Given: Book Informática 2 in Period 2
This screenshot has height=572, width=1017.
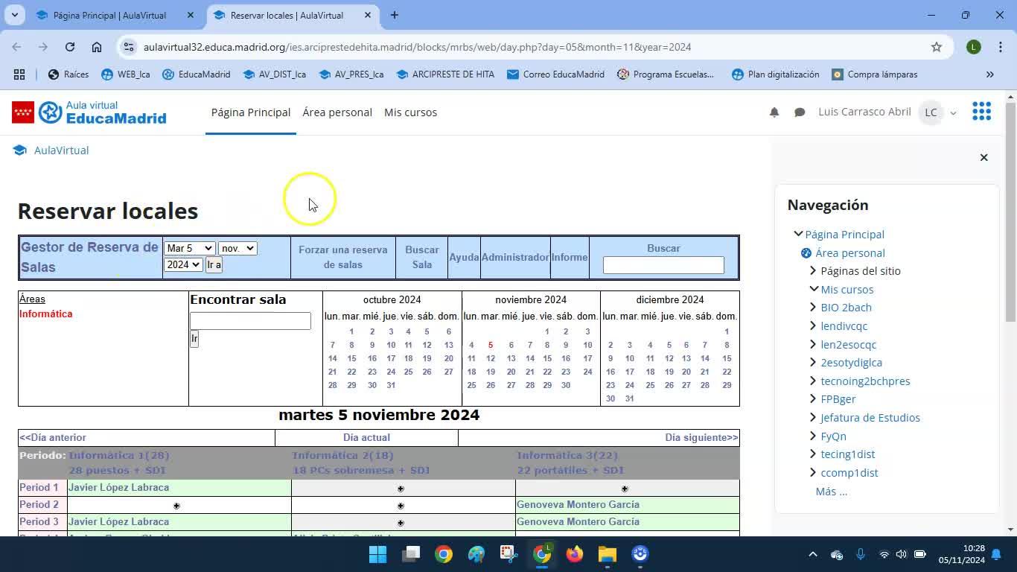Looking at the screenshot, I should point(401,506).
